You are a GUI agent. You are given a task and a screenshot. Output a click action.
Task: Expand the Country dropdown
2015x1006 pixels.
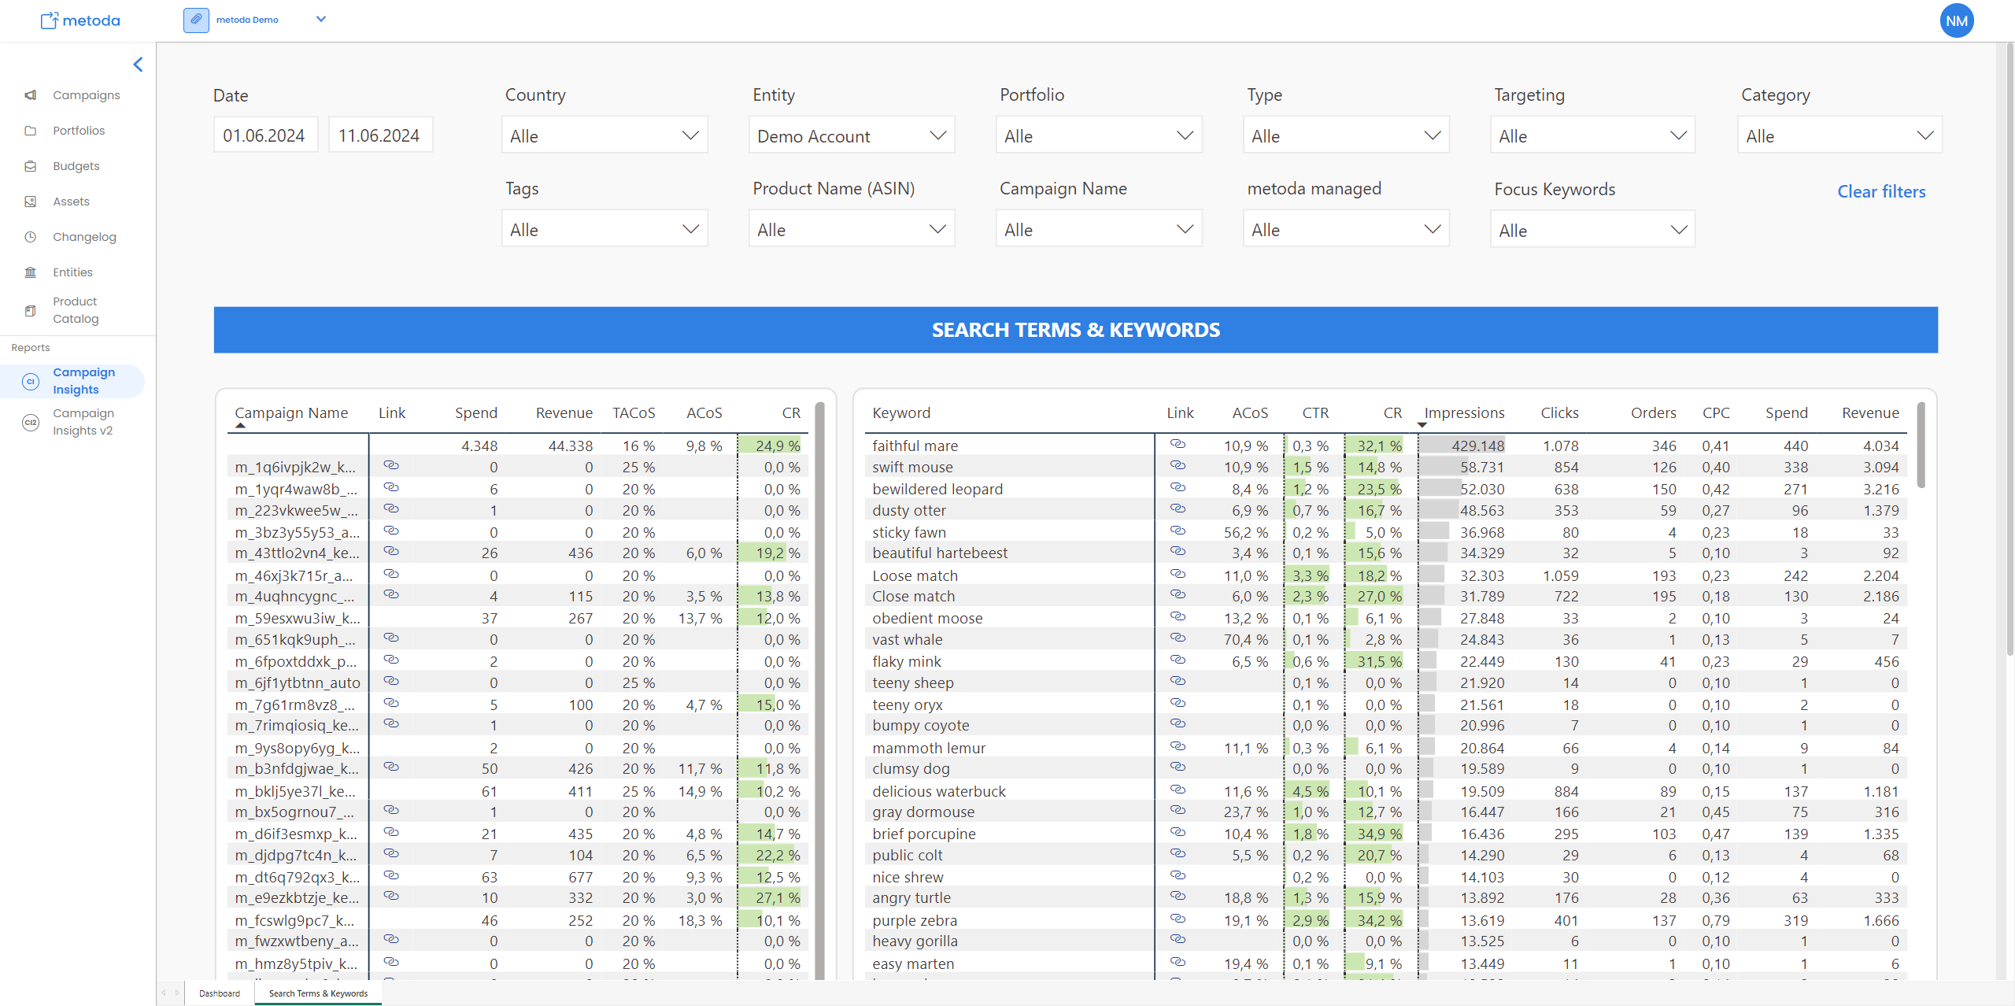pyautogui.click(x=604, y=135)
